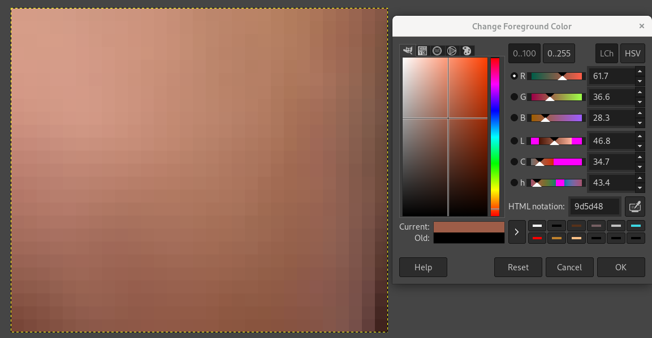Pick the orange-tan history swatch
The image size is (652, 338).
point(556,238)
